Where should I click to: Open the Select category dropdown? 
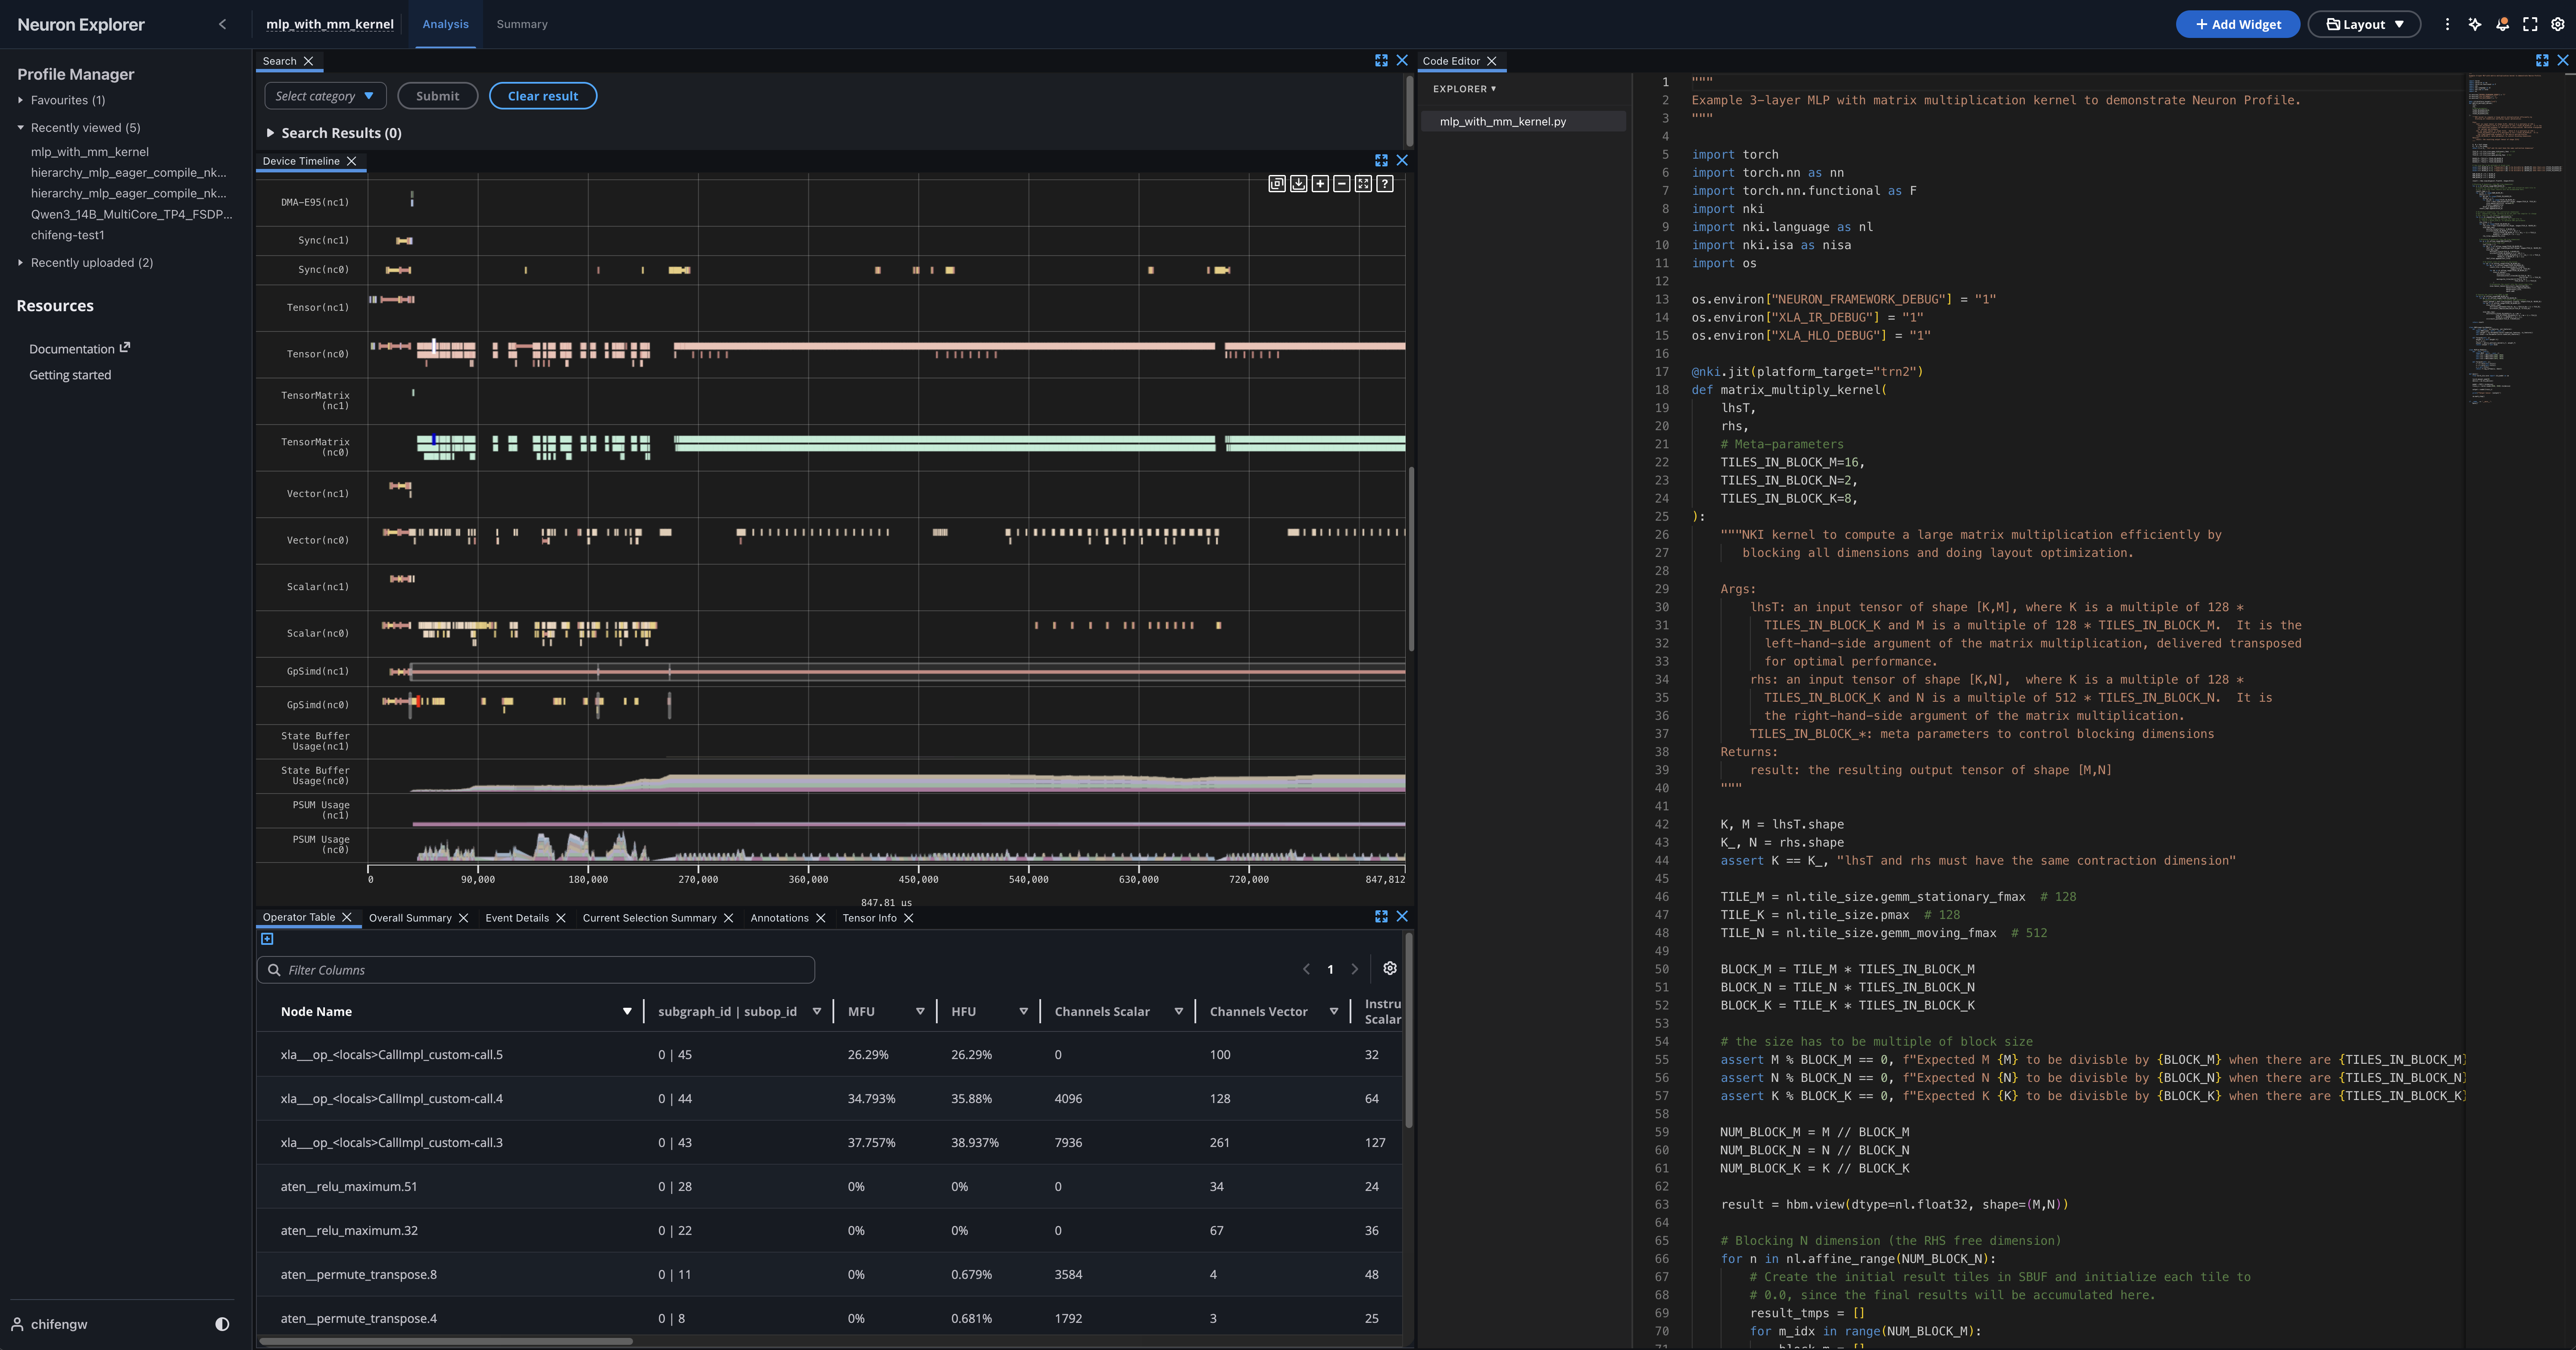(x=325, y=96)
